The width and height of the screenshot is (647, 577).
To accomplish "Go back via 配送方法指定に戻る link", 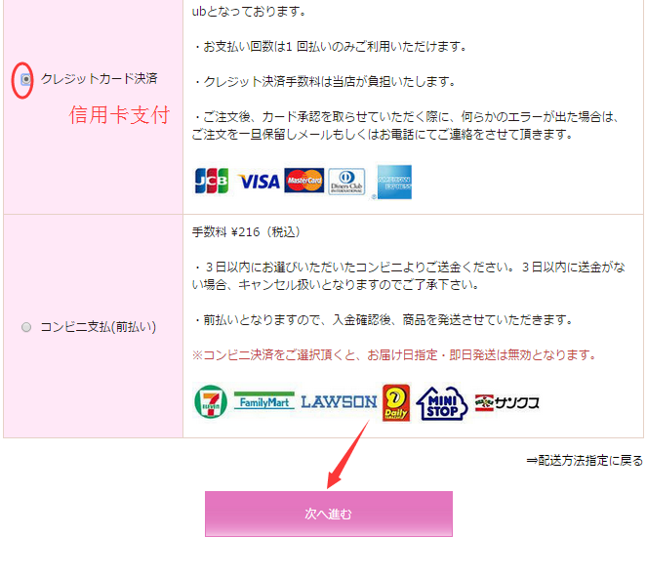I will coord(585,460).
